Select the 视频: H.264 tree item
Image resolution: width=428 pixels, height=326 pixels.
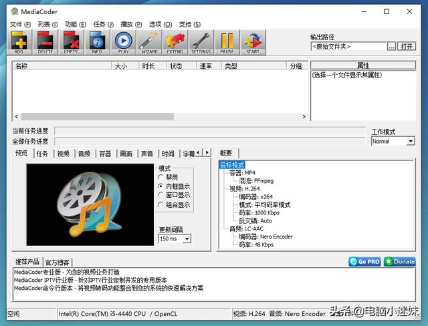[x=244, y=188]
